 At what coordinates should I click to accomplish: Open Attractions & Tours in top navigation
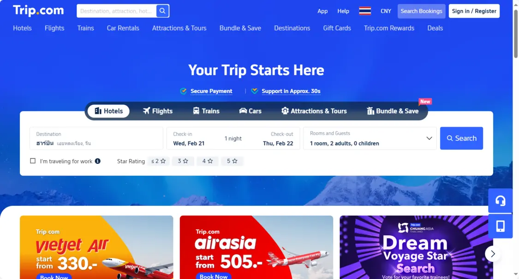point(179,28)
